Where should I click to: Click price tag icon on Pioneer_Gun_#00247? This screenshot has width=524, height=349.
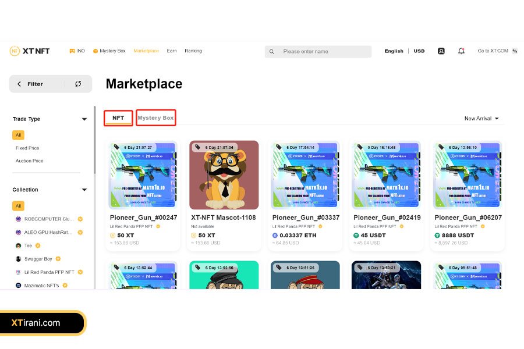point(116,147)
